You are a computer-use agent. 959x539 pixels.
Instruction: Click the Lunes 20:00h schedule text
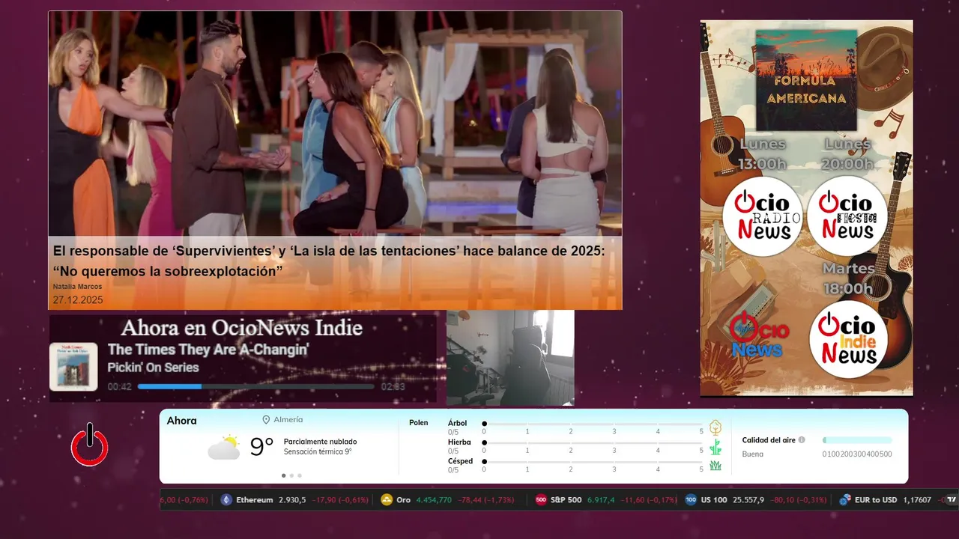848,153
